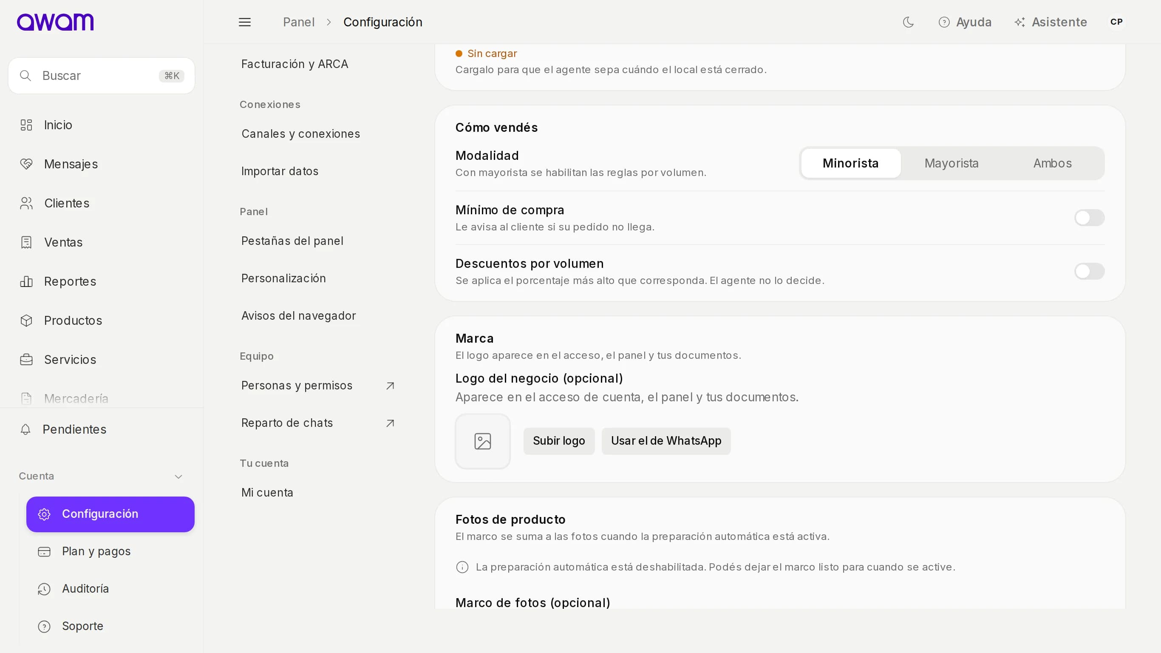Click Usar el de WhatsApp button
Image resolution: width=1161 pixels, height=653 pixels.
pyautogui.click(x=666, y=441)
